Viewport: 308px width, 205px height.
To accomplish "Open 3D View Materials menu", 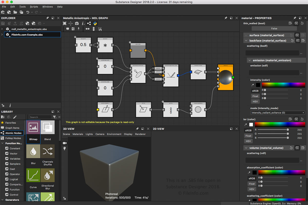I will [78, 134].
